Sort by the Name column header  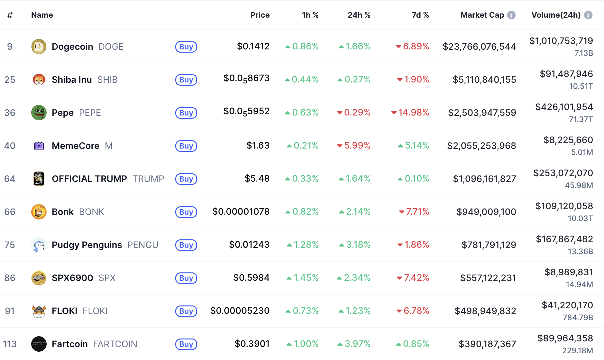tap(42, 15)
